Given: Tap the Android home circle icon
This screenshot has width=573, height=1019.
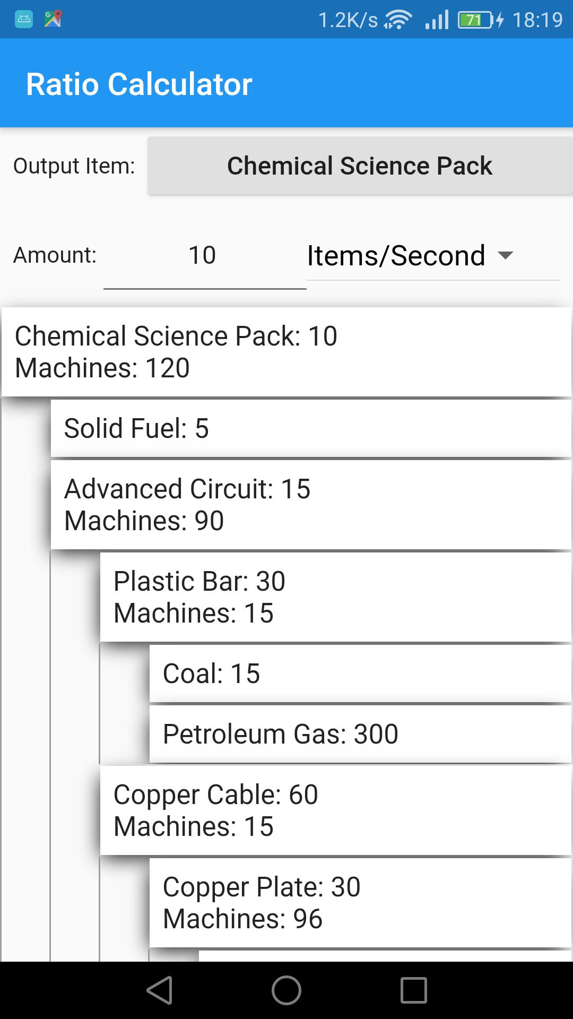Looking at the screenshot, I should tap(286, 990).
